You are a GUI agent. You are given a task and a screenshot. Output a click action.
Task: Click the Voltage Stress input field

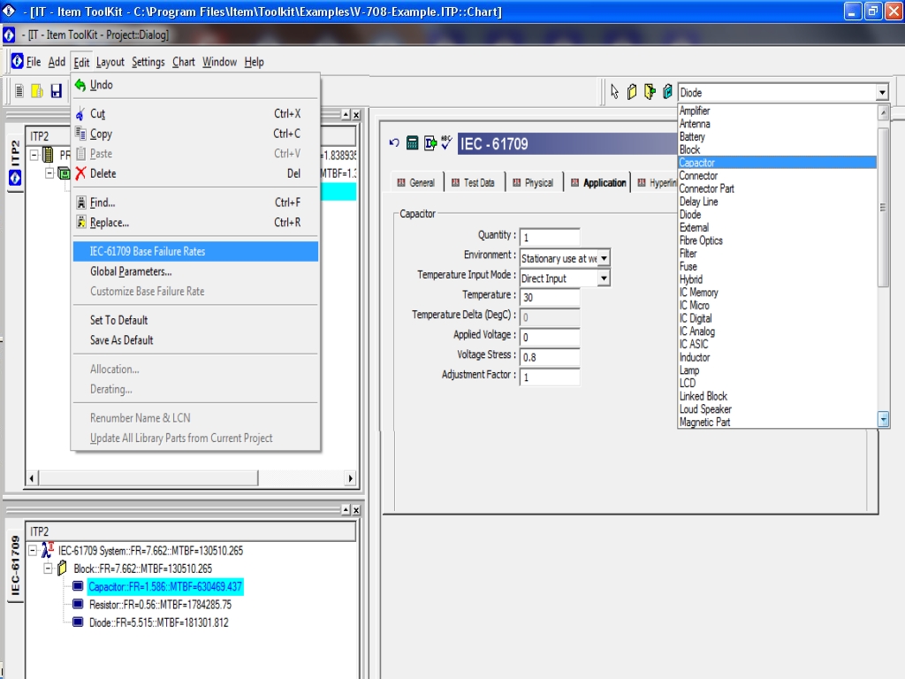point(550,357)
